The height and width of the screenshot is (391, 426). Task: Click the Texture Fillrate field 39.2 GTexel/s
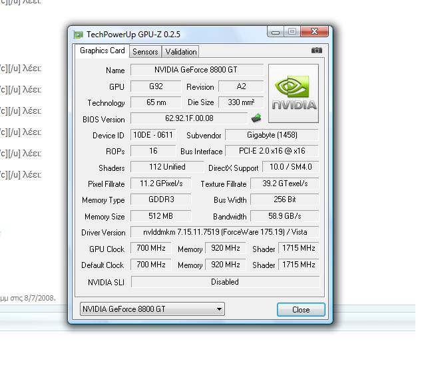(x=284, y=184)
